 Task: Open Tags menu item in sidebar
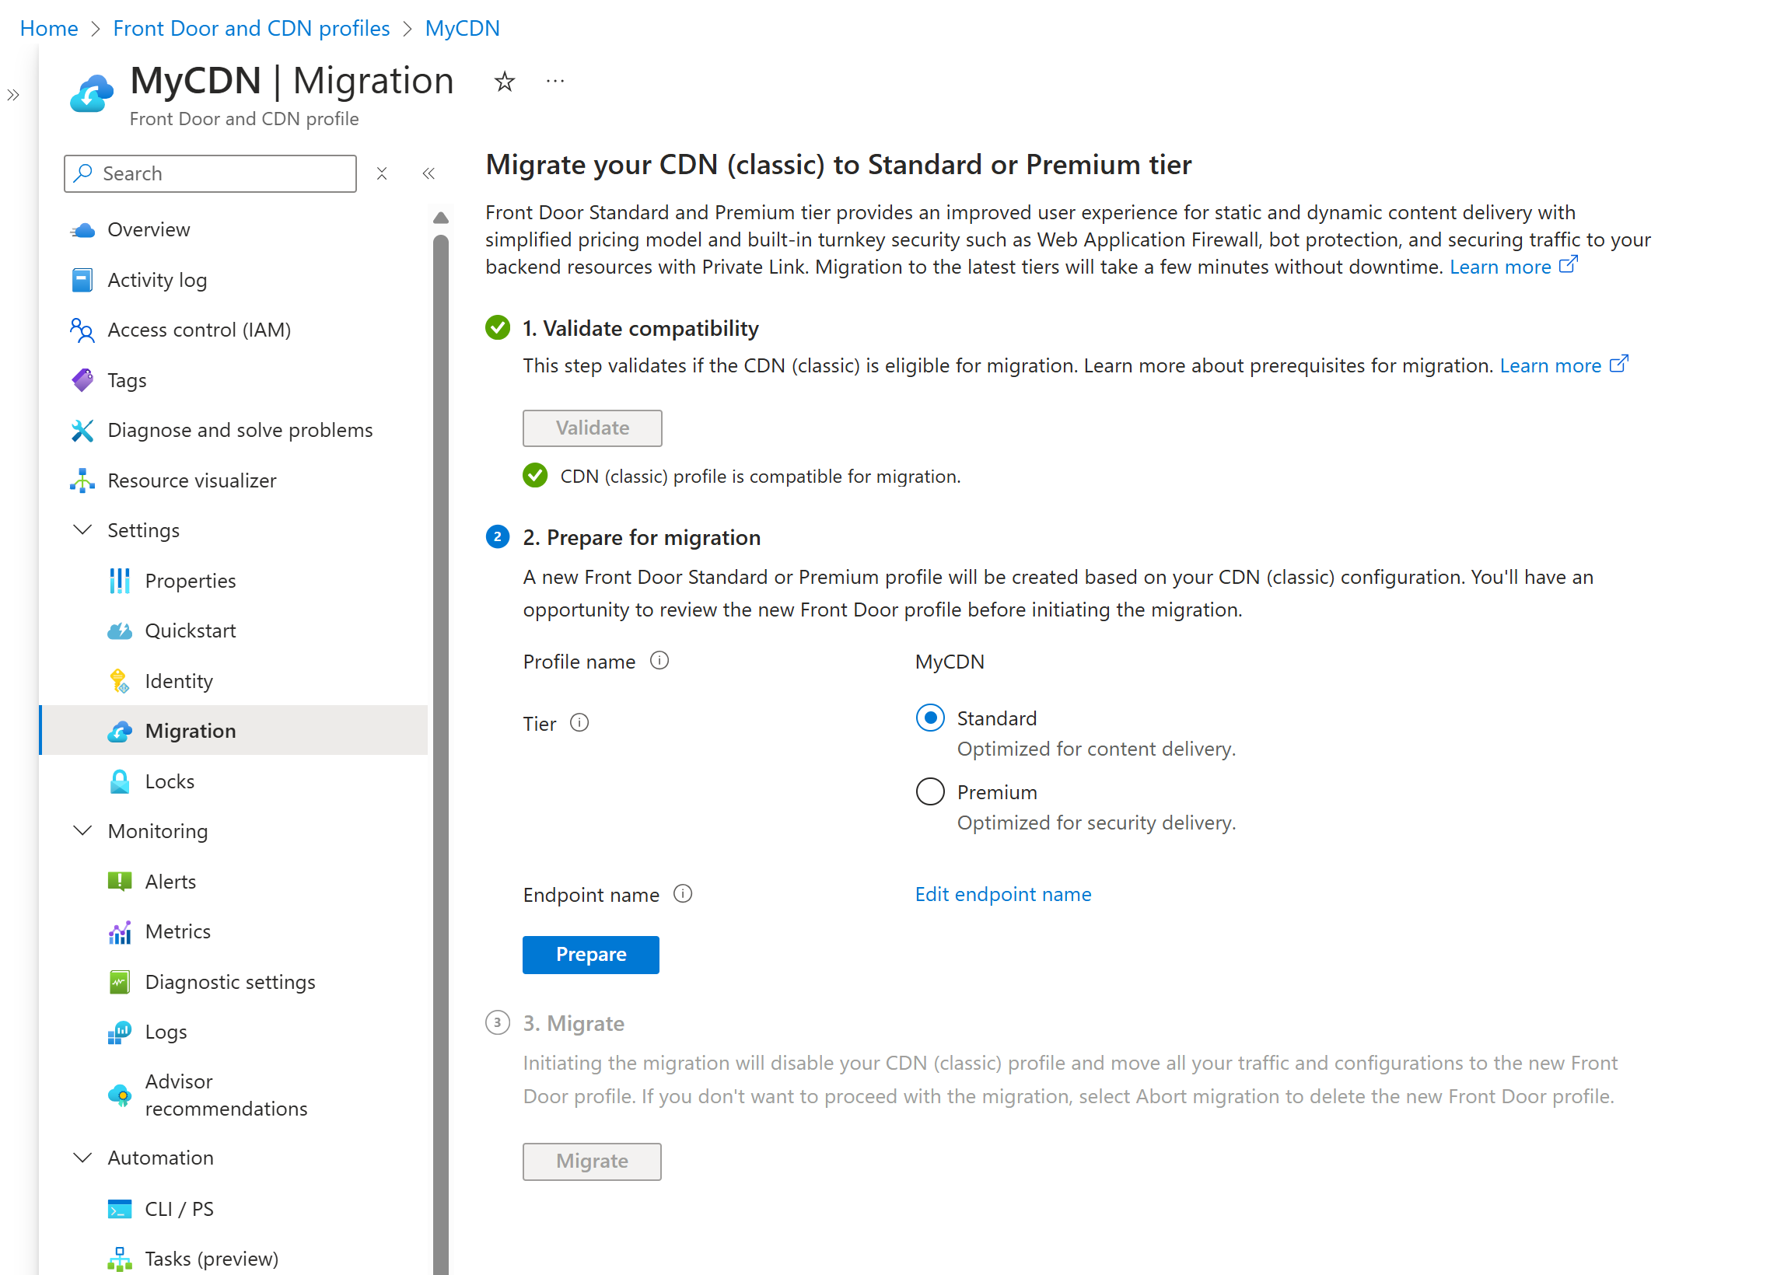pos(128,379)
